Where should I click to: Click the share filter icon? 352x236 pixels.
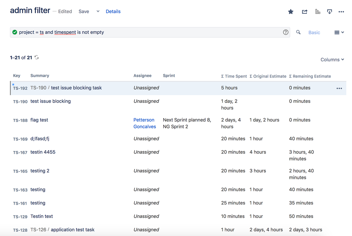coord(304,12)
